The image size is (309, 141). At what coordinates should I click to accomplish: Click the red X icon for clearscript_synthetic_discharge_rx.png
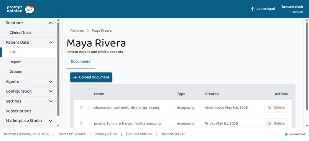point(270,108)
